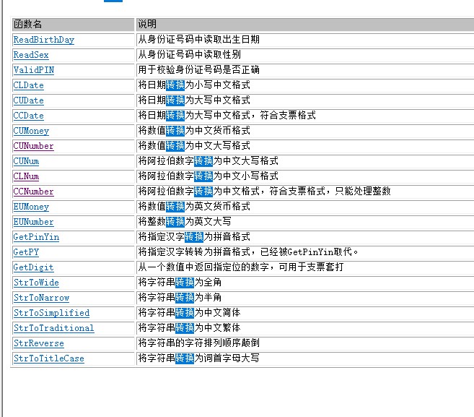Click description 将数值转换为英文货币格式

[194, 206]
